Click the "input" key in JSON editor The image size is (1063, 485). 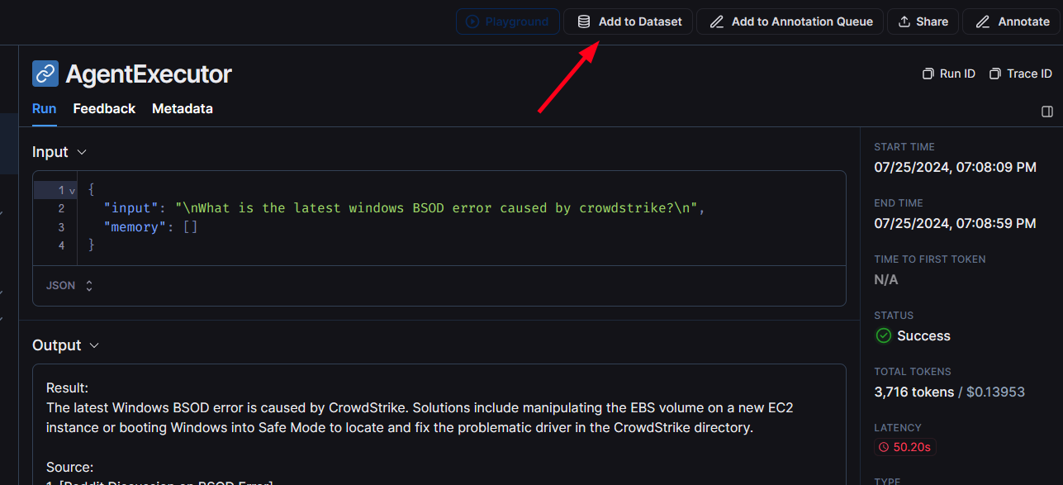click(x=131, y=208)
